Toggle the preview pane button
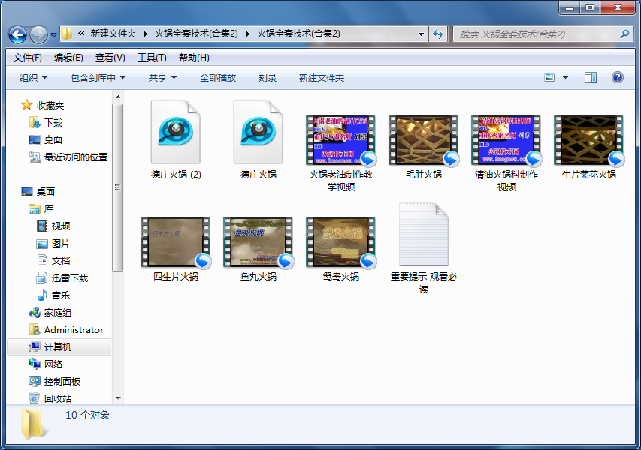This screenshot has height=450, width=641. point(590,77)
